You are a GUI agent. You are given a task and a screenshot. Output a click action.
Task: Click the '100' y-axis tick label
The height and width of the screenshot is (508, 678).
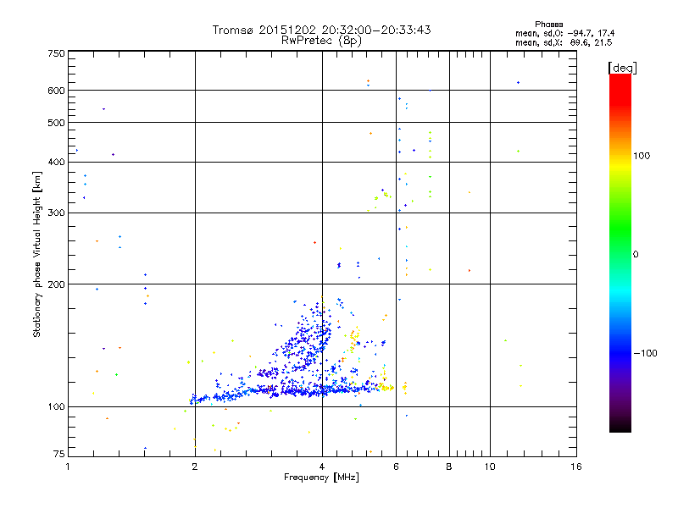pyautogui.click(x=56, y=407)
